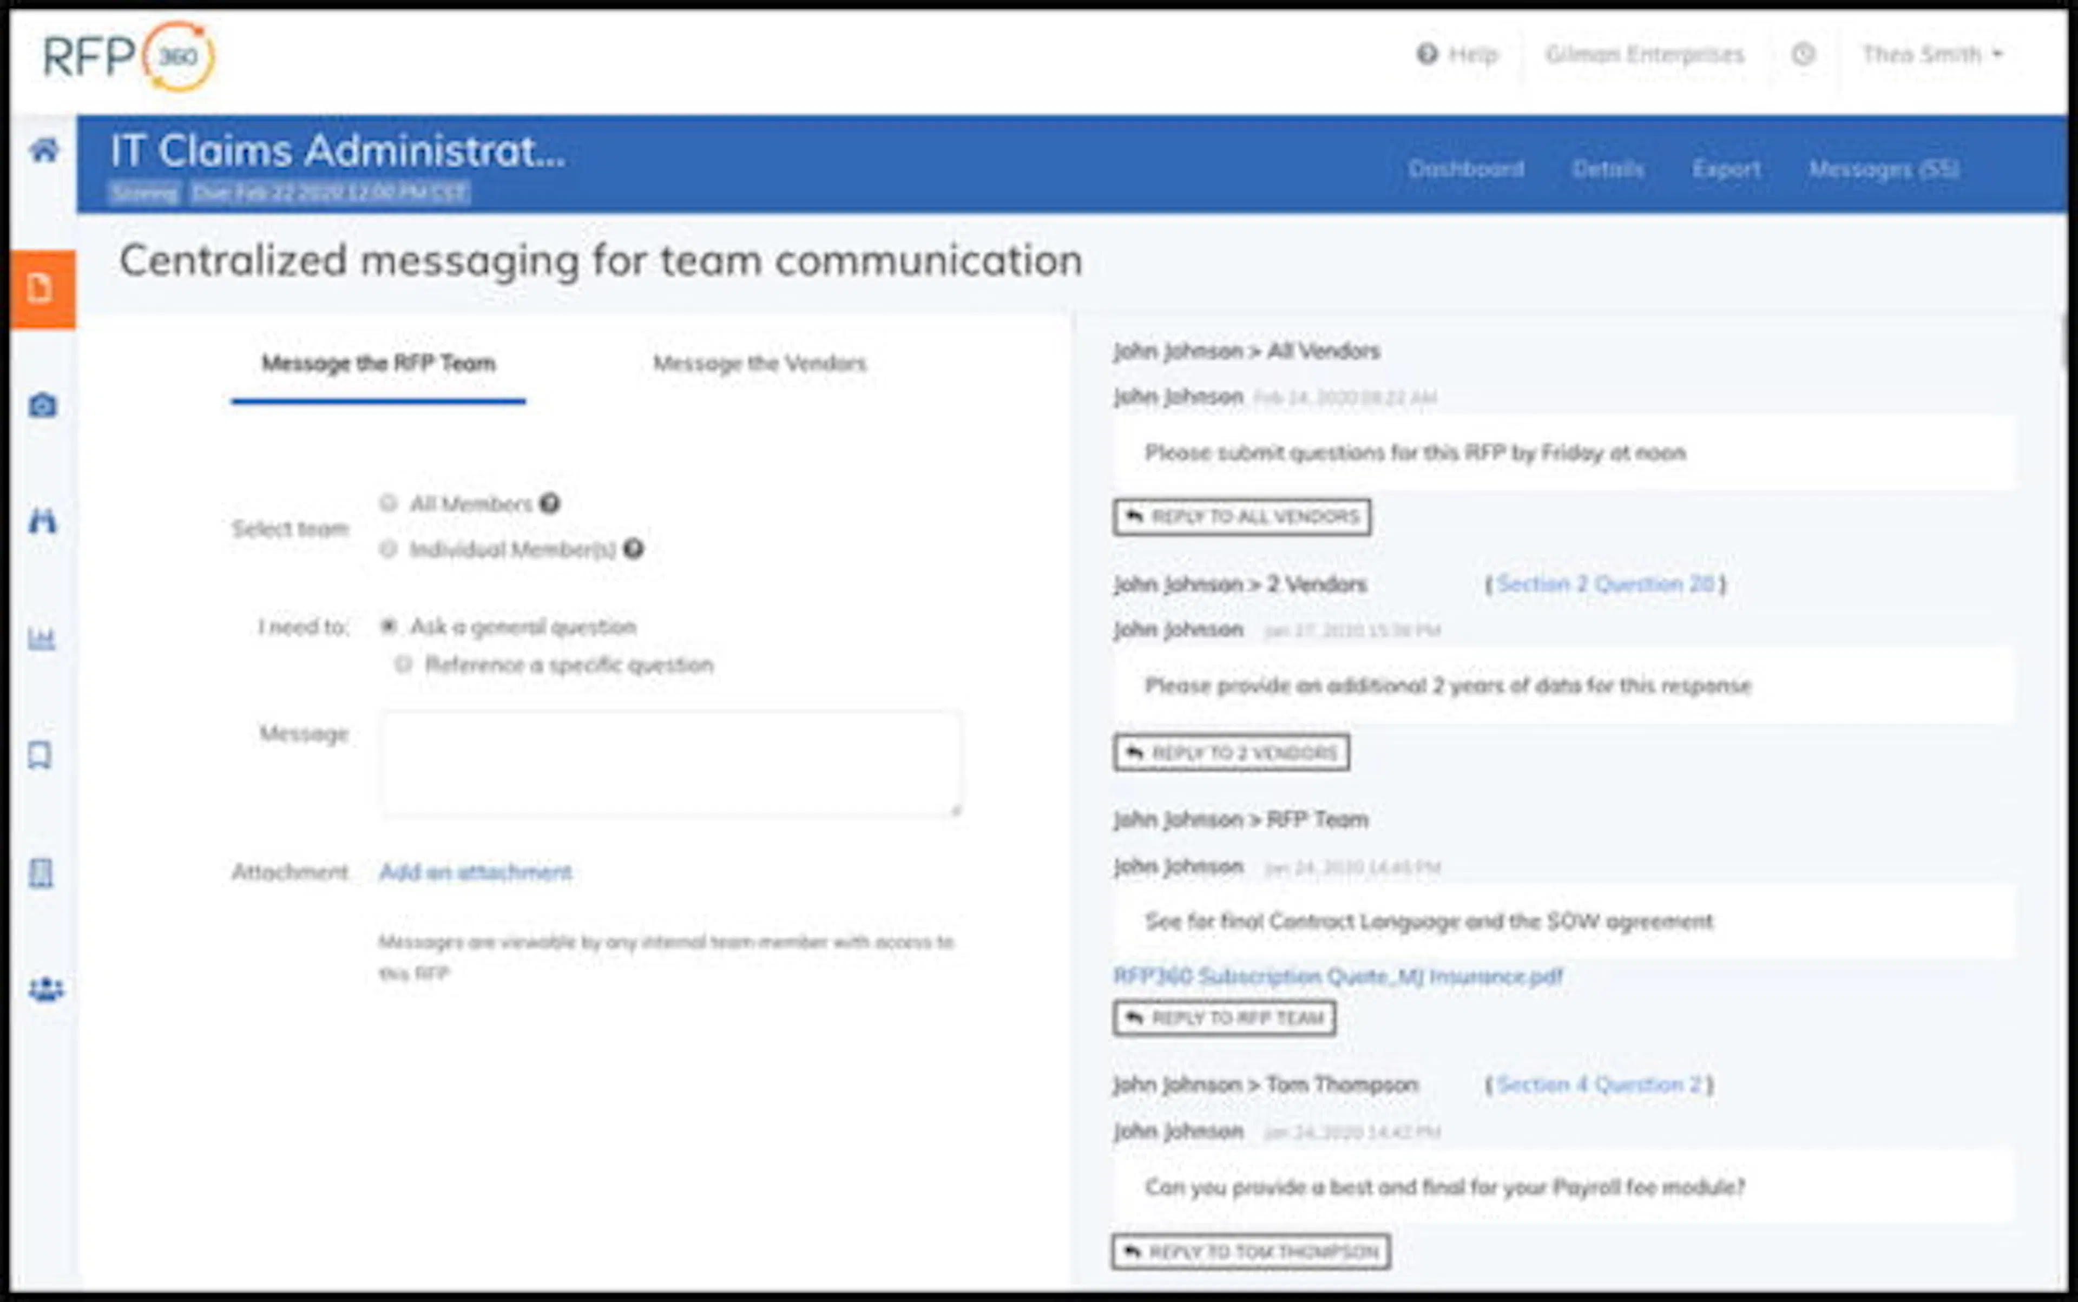Click the bookmark icon in sidebar

click(41, 755)
